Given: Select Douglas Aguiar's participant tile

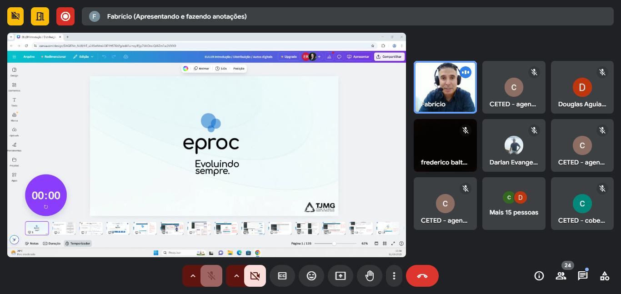Looking at the screenshot, I should (x=582, y=87).
